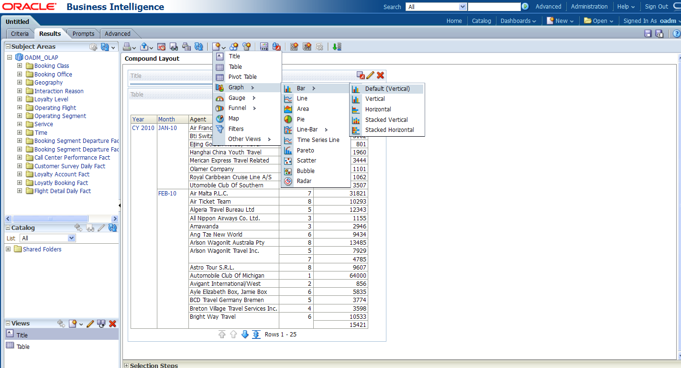Viewport: 681px width, 368px height.
Task: Click the Save analysis disk icon
Action: pyautogui.click(x=648, y=33)
